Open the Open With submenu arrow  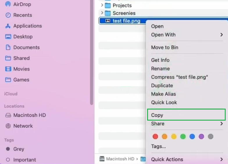(x=221, y=35)
